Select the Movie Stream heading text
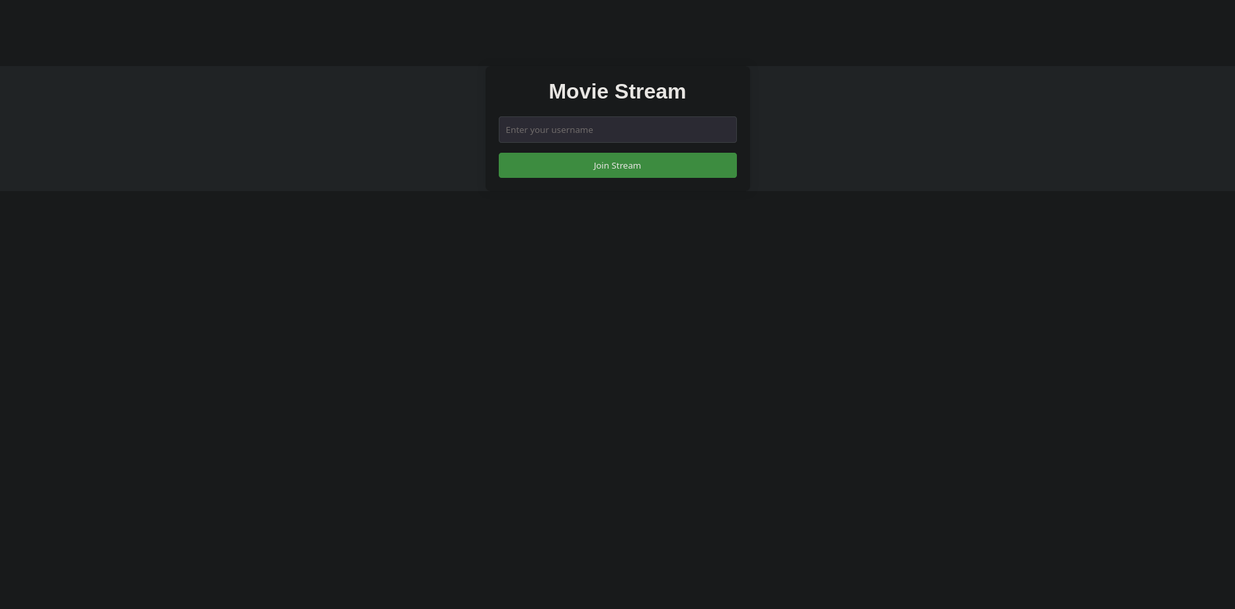Screen dimensions: 1235x609 point(617,91)
